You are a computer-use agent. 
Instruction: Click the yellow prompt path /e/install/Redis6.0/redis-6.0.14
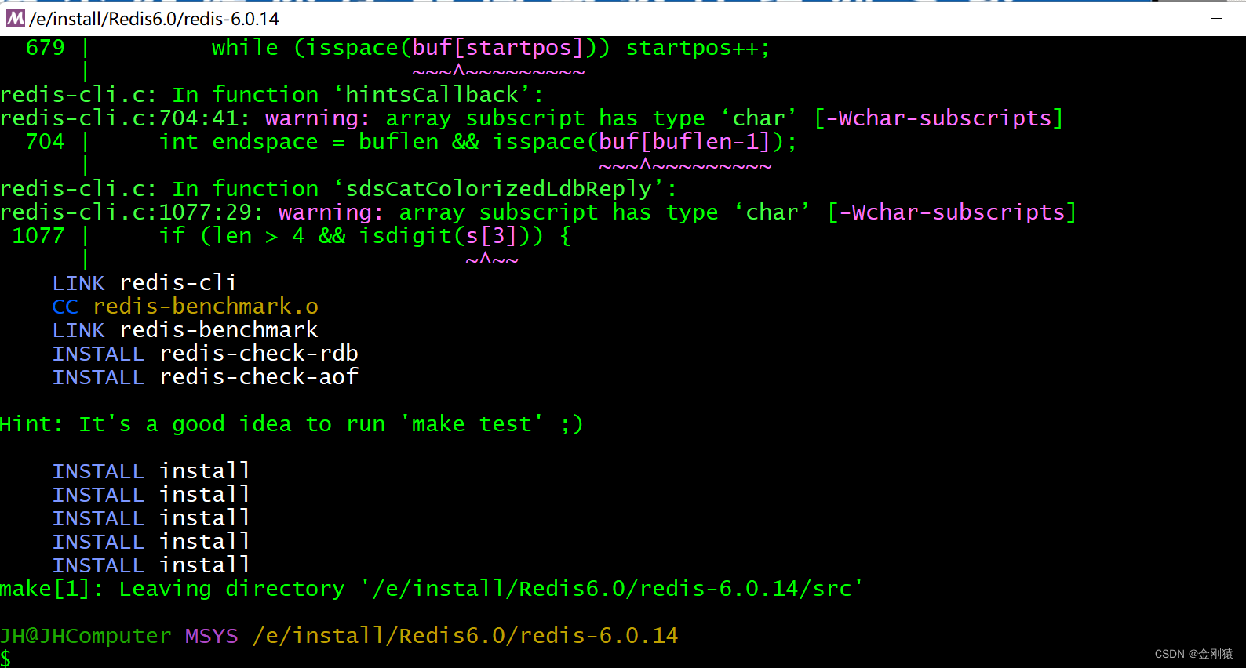pyautogui.click(x=465, y=636)
